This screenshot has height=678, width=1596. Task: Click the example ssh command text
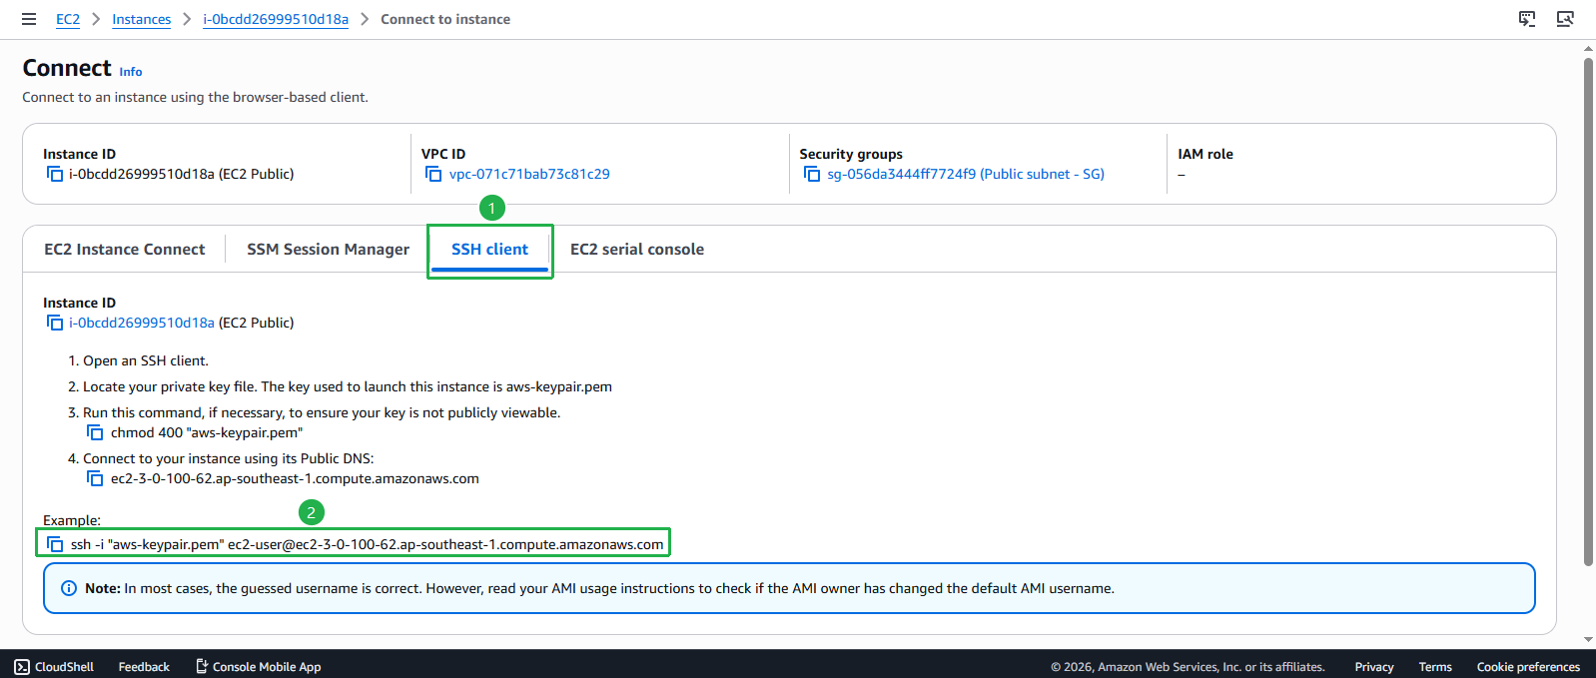point(367,544)
